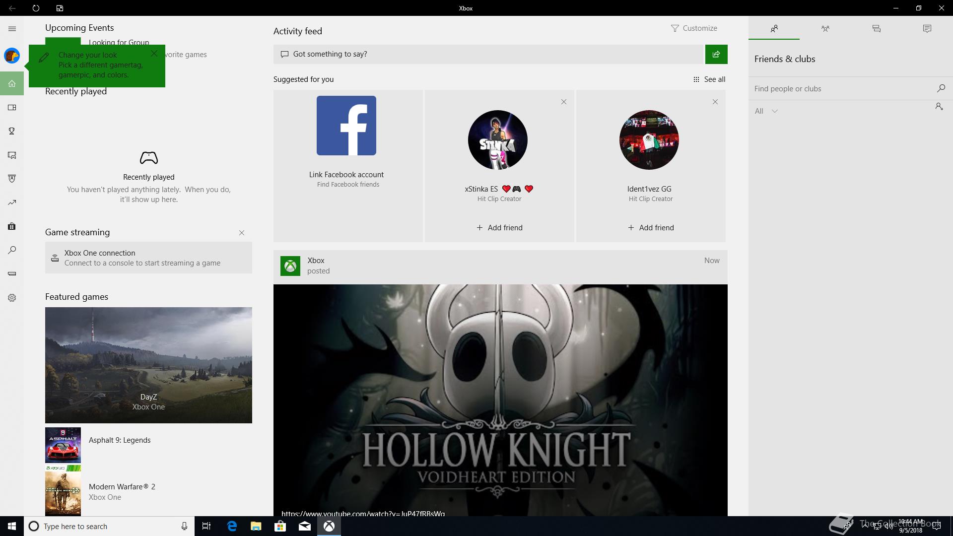
Task: Click Xbox One connection tile
Action: [148, 258]
